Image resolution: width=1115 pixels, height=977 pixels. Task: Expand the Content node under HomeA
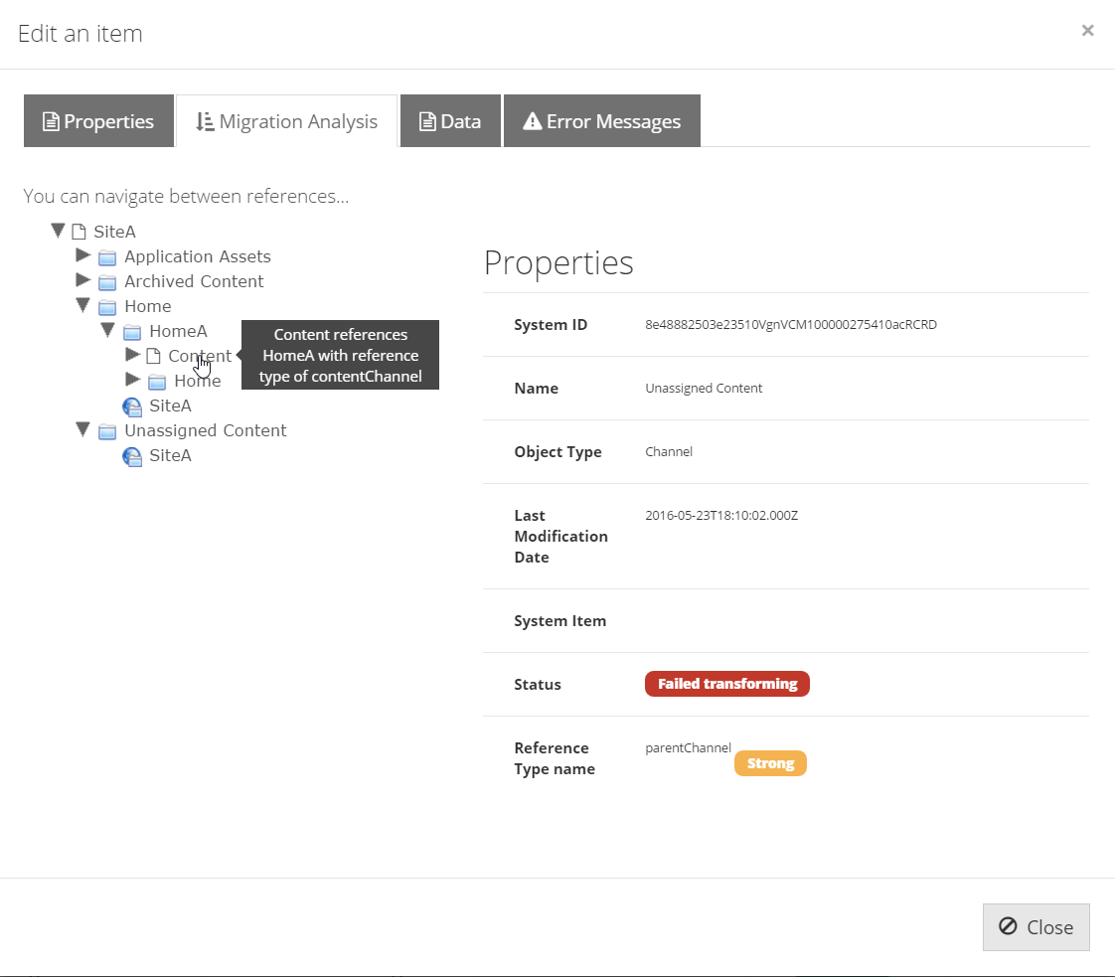(133, 354)
